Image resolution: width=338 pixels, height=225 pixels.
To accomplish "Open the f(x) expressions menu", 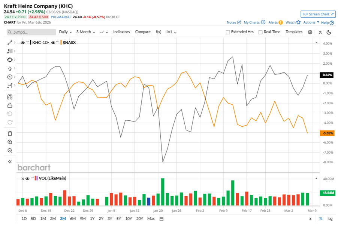I will [159, 32].
